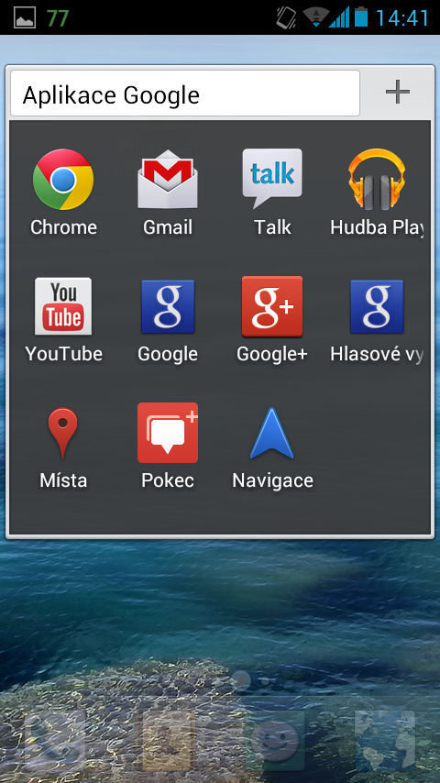Tap the battery status icon

tap(361, 17)
